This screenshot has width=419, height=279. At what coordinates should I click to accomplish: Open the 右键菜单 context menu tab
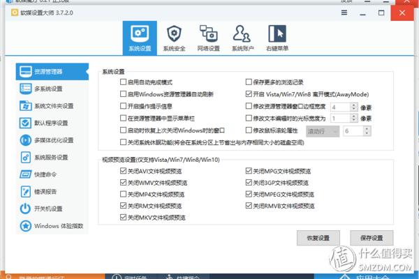click(277, 38)
